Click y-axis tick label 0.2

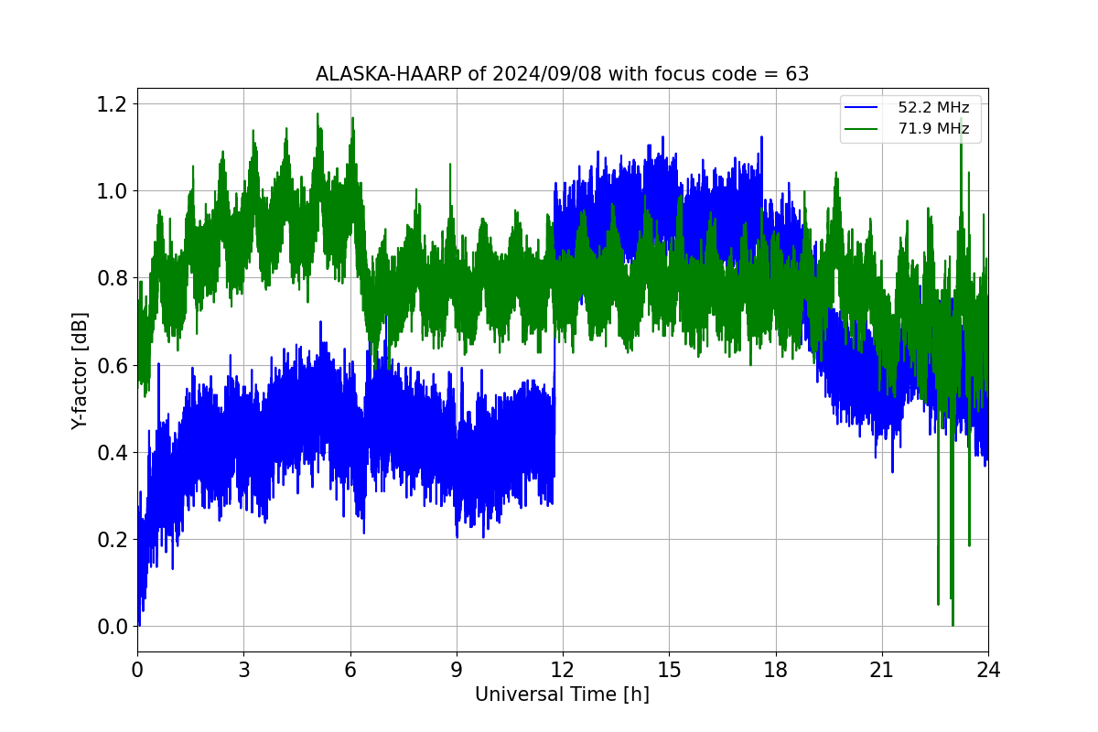tap(111, 540)
